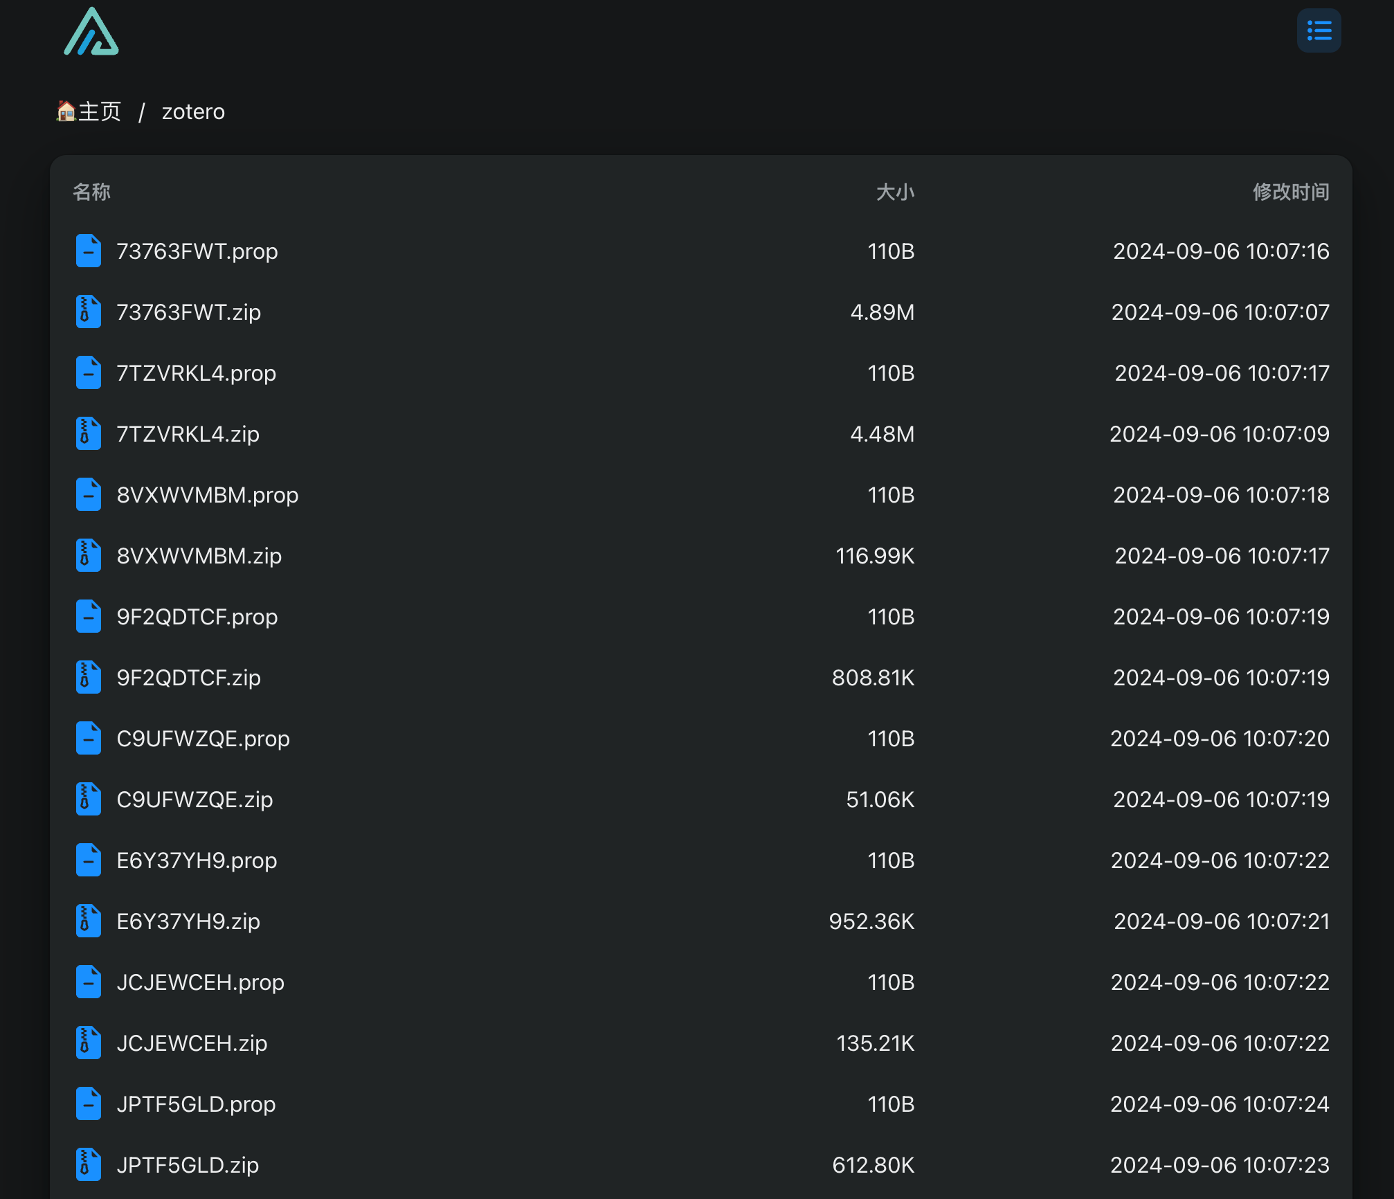
Task: Click the 135.21K size value
Action: point(876,1043)
